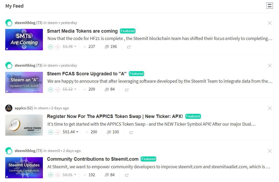Open steemitblog author link on Community Contributions post
Viewport: 279px width, 182px height.
pos(25,151)
